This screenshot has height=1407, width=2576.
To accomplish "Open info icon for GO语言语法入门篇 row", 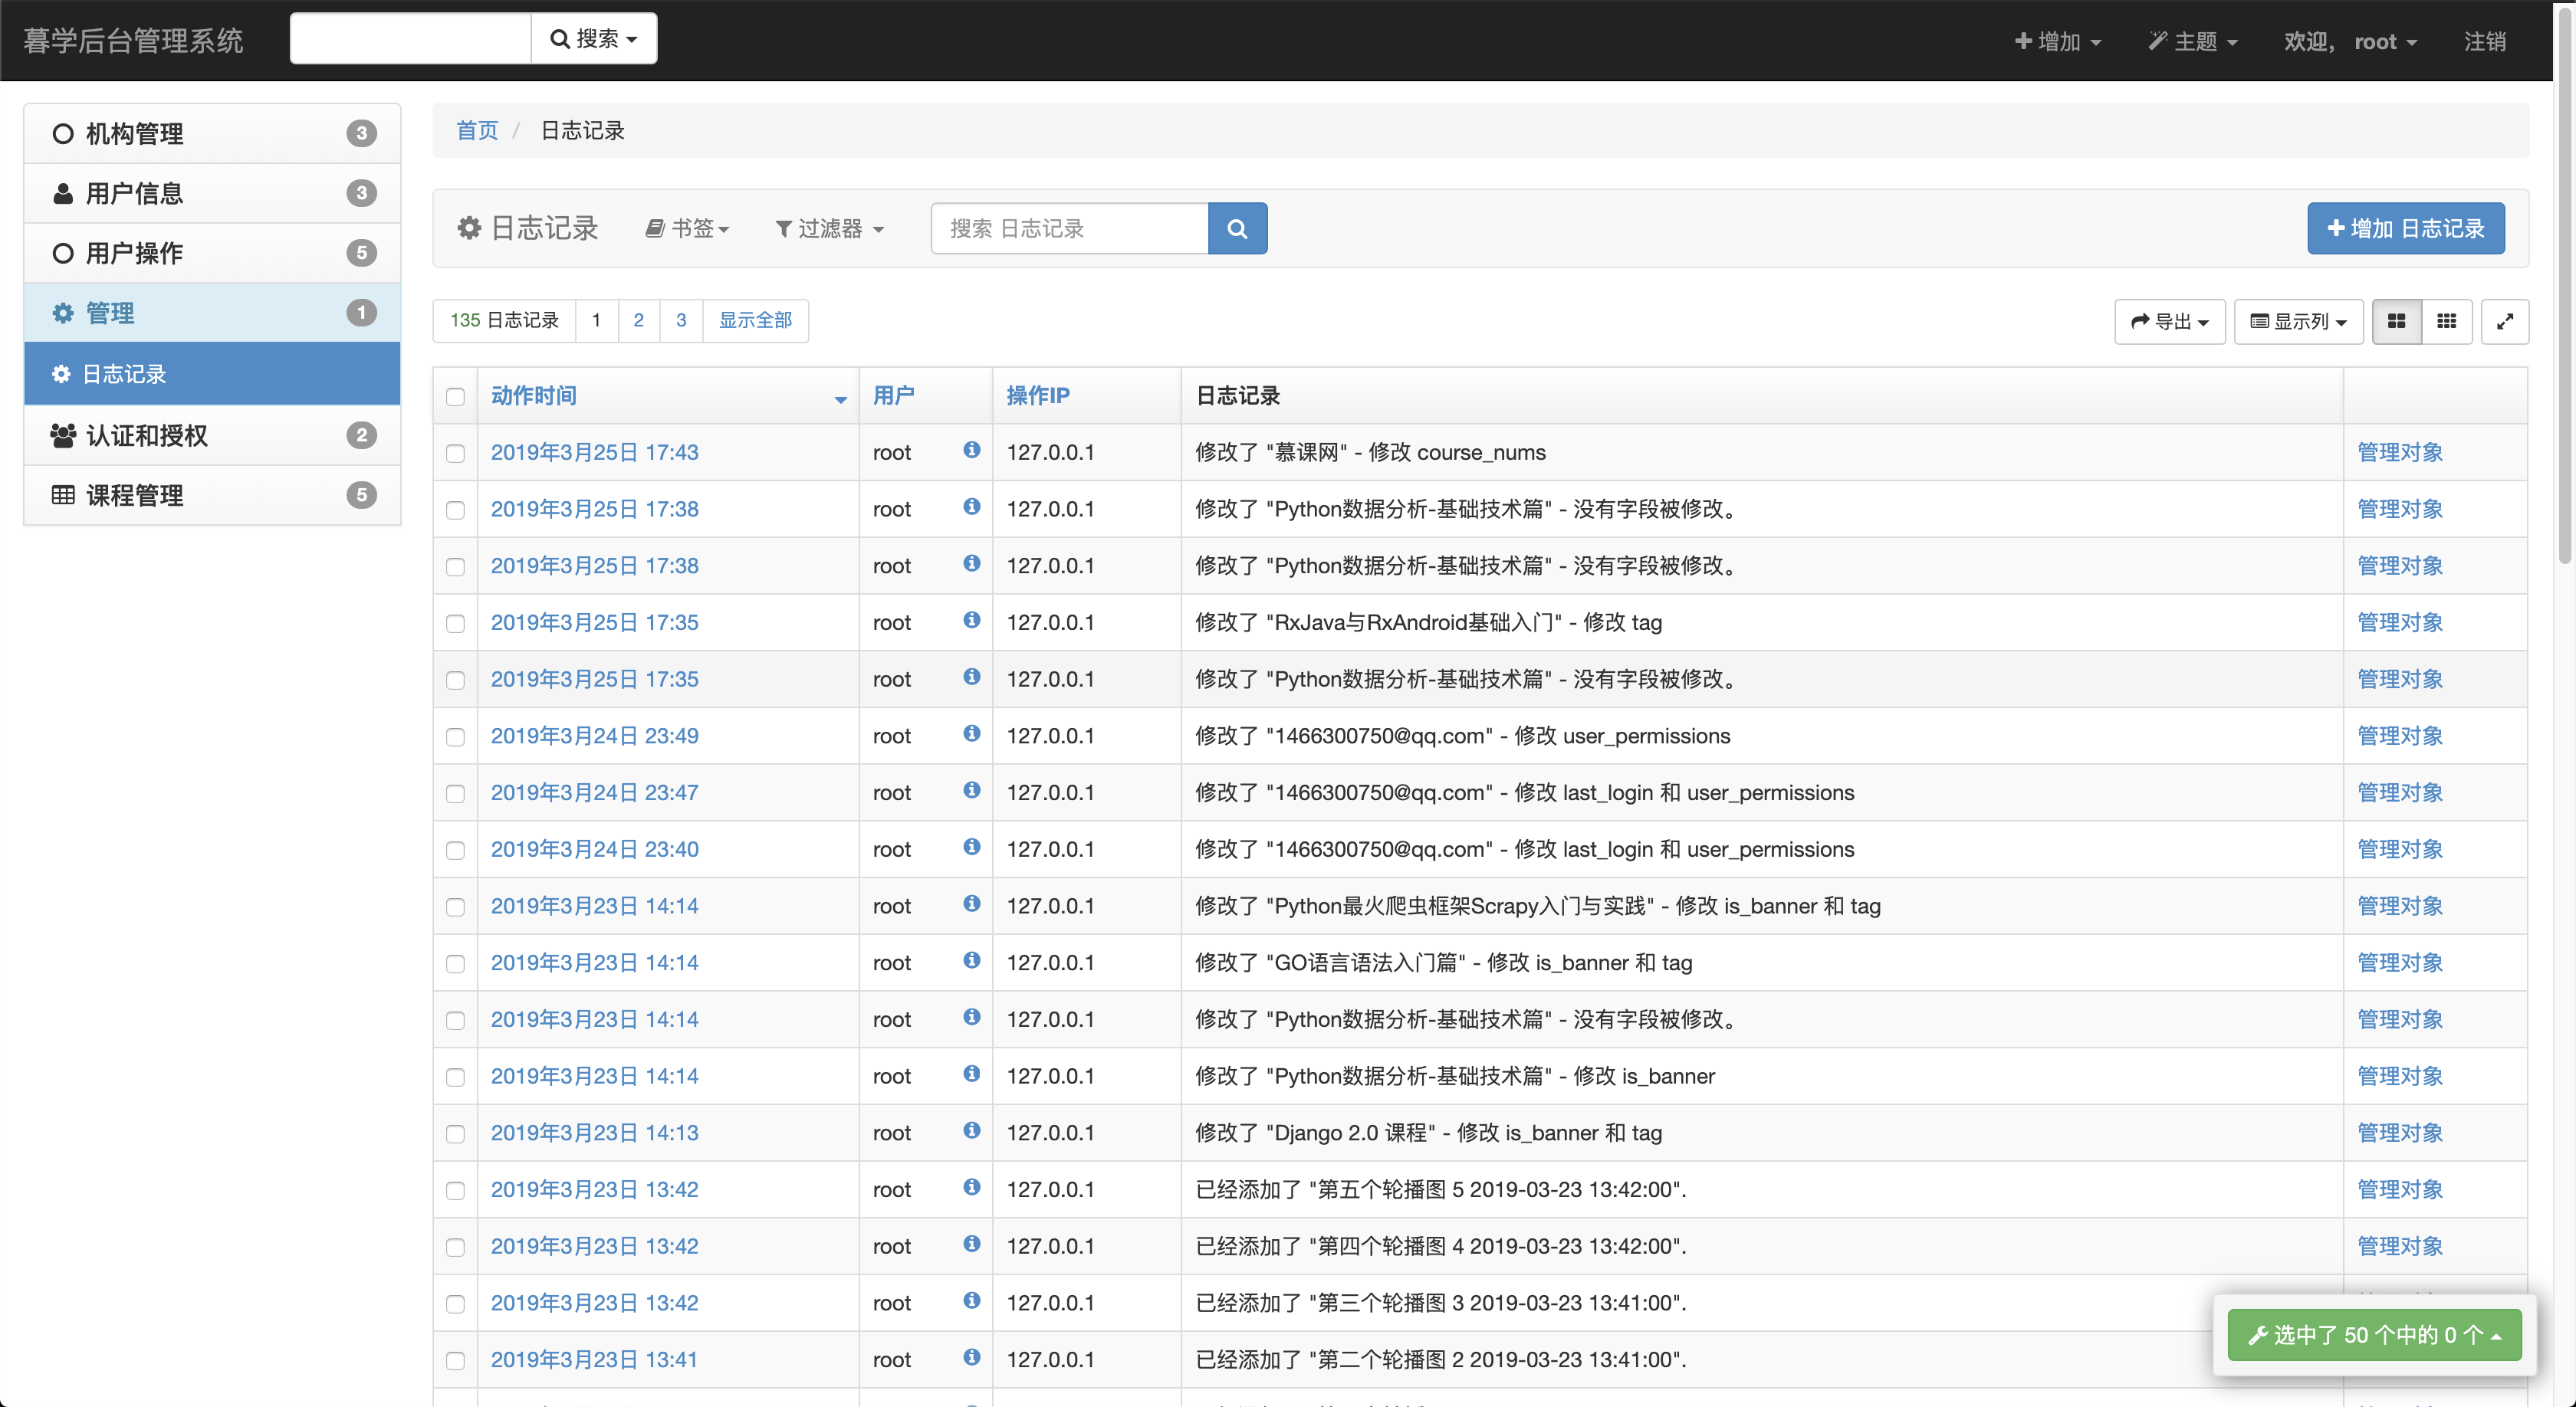I will coord(971,960).
